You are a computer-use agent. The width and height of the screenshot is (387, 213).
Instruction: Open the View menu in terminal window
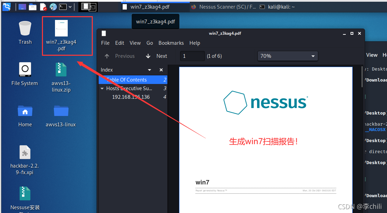pos(372,55)
